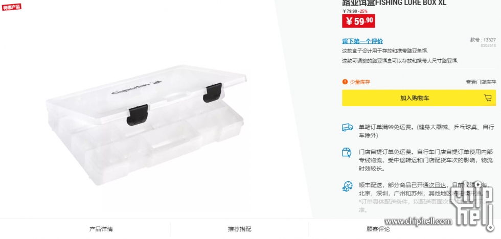This screenshot has height=239, width=501.
Task: Click the delivery truck shipping icon
Action: [x=347, y=127]
